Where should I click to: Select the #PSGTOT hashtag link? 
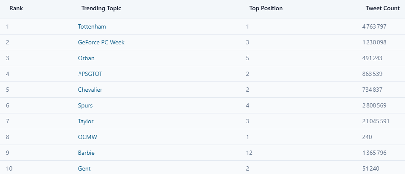pos(90,74)
